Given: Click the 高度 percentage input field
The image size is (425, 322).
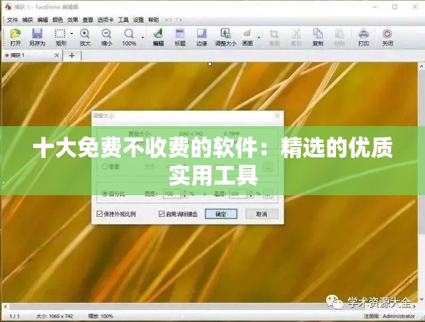Looking at the screenshot, I should [239, 193].
